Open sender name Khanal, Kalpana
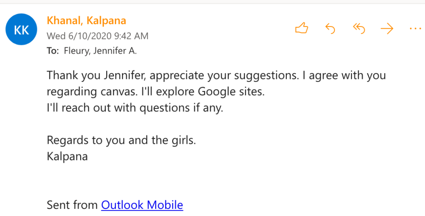 coord(86,20)
